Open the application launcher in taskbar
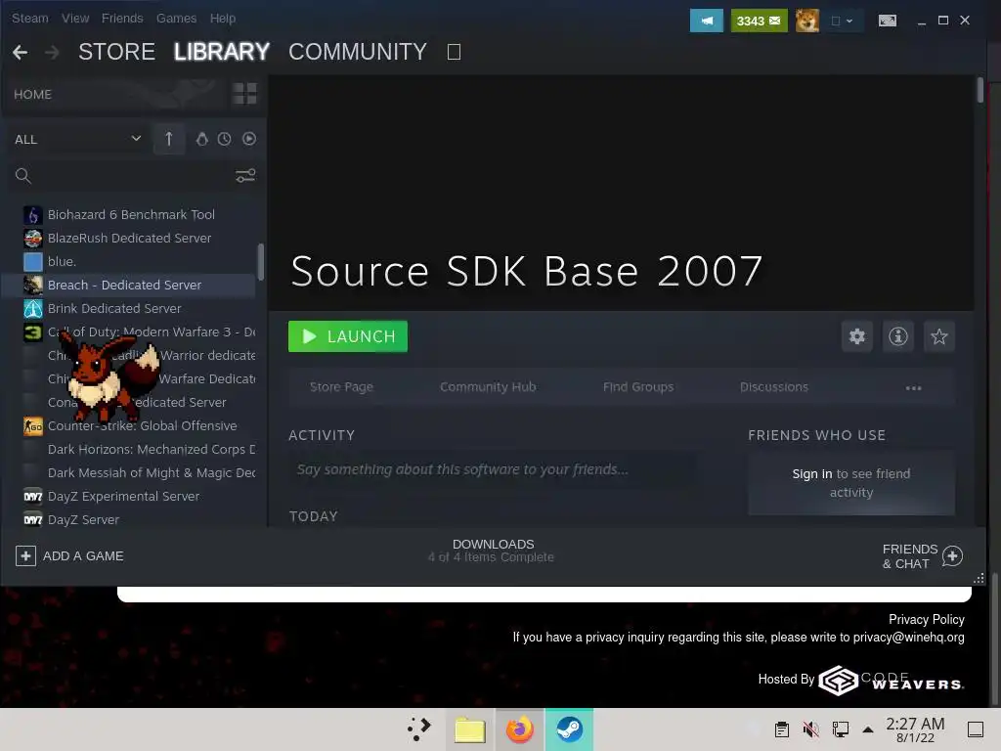 tap(418, 729)
